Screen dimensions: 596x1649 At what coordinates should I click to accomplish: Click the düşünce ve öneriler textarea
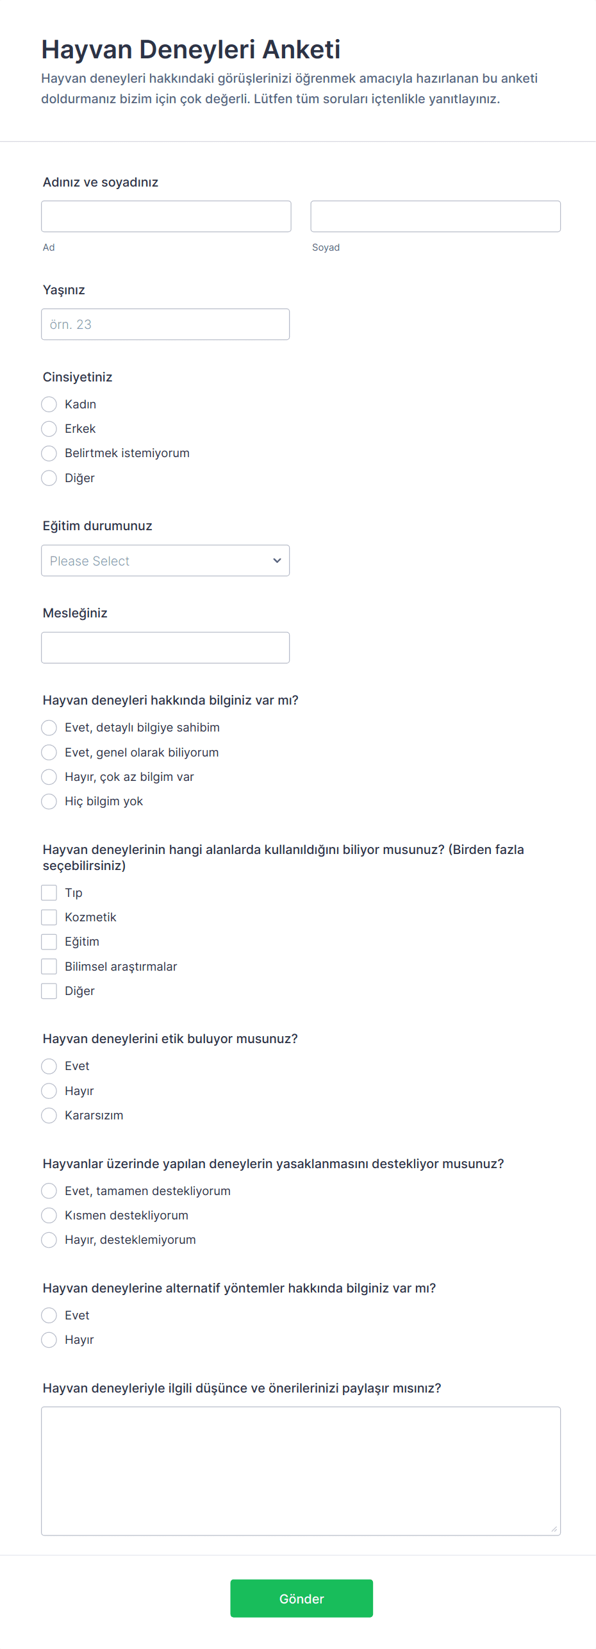click(301, 1471)
